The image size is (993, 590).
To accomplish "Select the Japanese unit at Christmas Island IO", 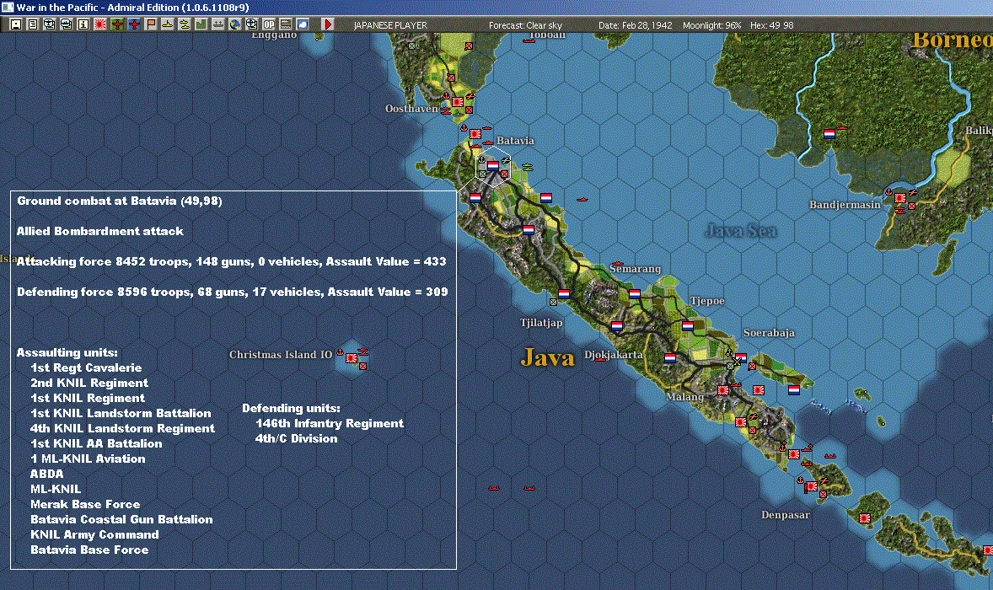I will [352, 358].
